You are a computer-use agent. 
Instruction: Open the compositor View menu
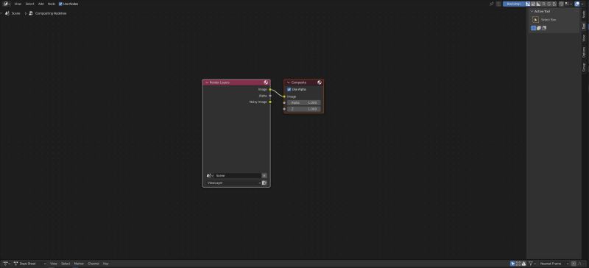point(18,4)
